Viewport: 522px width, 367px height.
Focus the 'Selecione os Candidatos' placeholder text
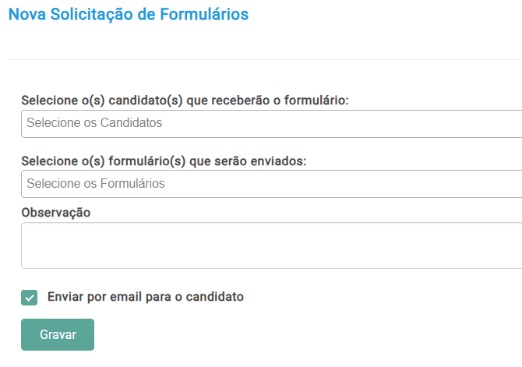coord(94,123)
